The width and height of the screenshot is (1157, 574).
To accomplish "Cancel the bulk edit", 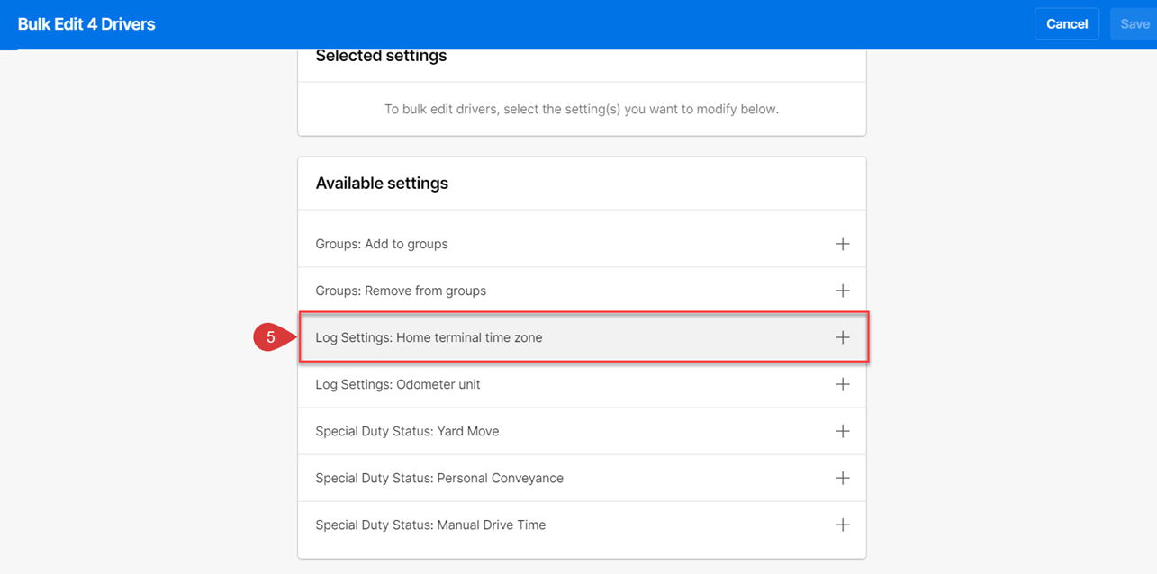I will (1067, 24).
